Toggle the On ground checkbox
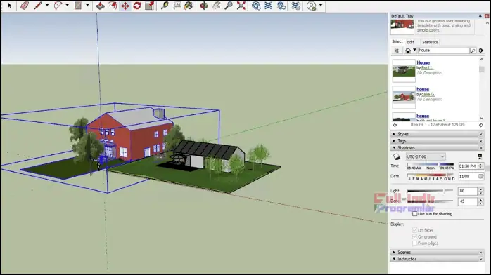 click(414, 236)
